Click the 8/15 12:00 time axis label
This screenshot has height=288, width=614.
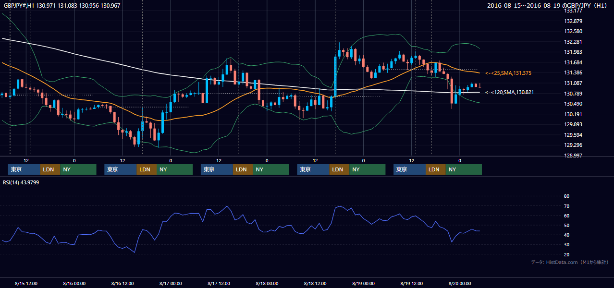point(26,283)
